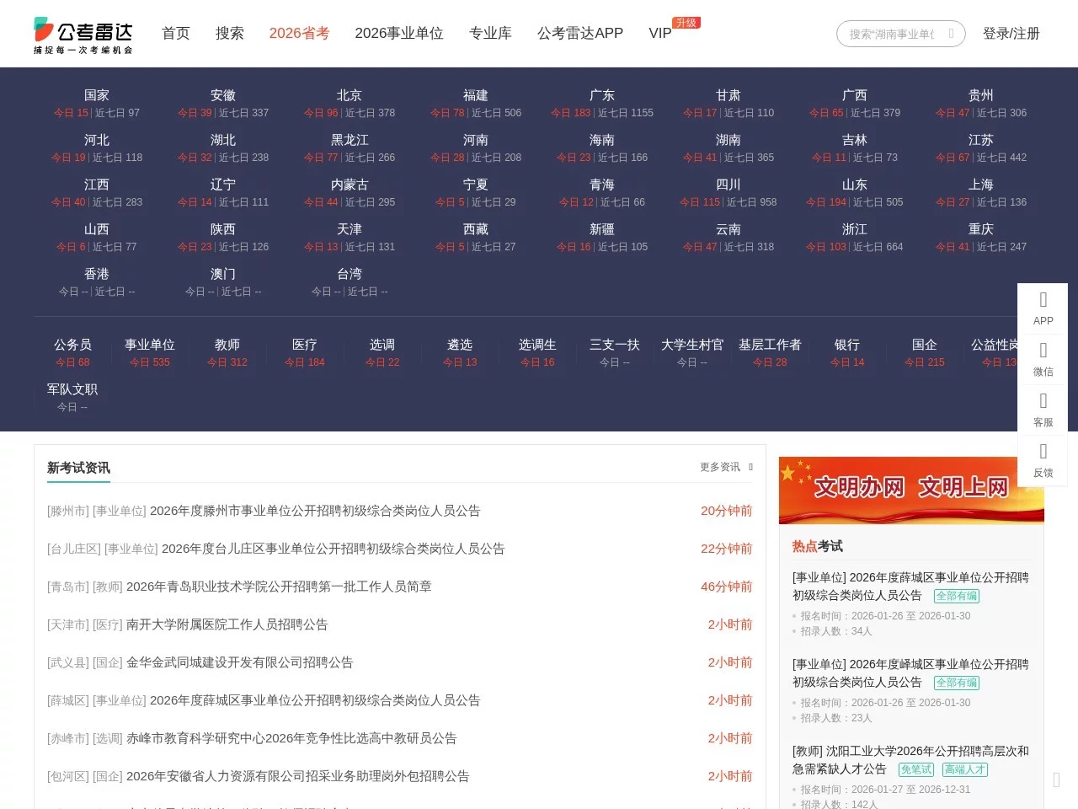Select the 2026省考 menu item
This screenshot has height=809, width=1078.
tap(299, 34)
